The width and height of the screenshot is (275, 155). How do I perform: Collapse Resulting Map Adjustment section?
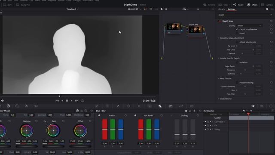tap(219, 38)
